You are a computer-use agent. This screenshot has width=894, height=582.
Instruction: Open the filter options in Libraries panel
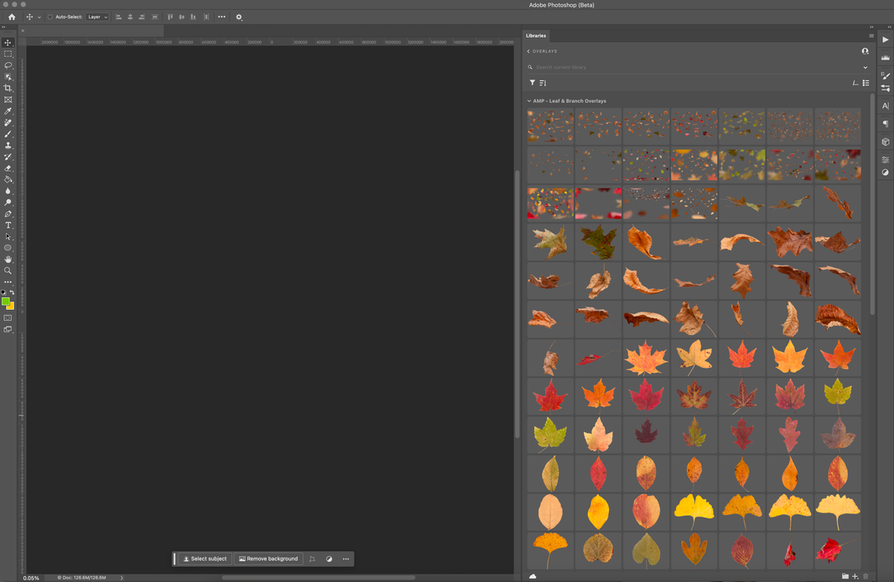pos(533,82)
